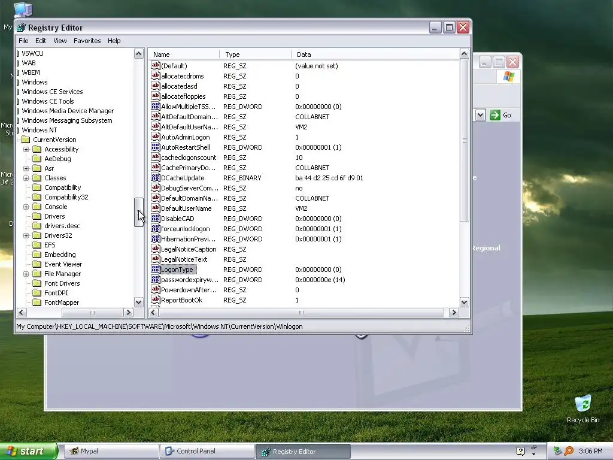613x460 pixels.
Task: Click tree pane scroll down arrow
Action: click(138, 302)
